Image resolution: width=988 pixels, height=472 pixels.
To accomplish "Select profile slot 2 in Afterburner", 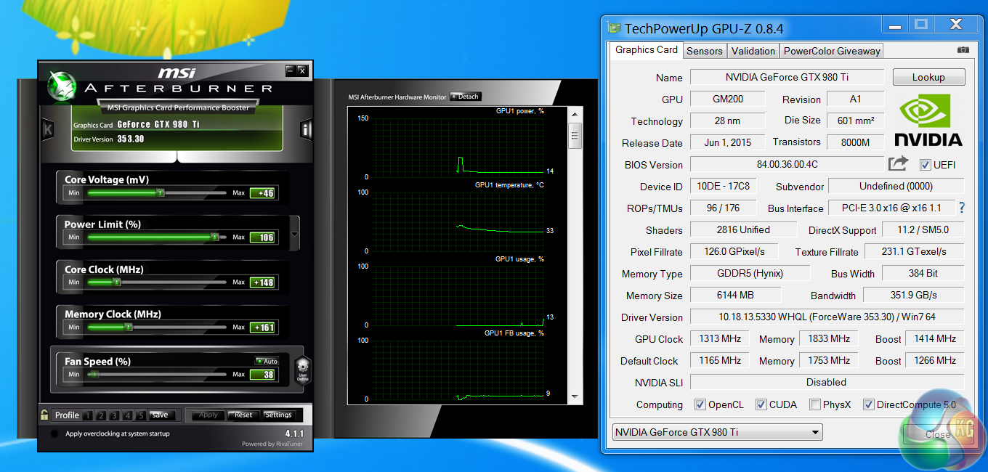I will (x=100, y=415).
